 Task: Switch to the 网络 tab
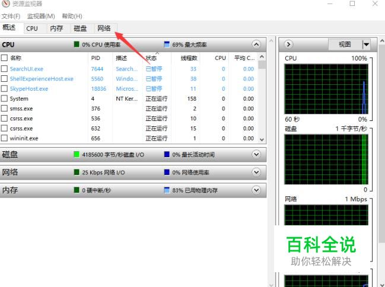click(104, 28)
